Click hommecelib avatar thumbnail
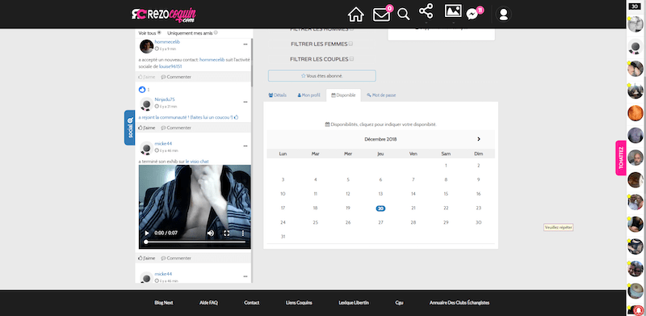 (x=147, y=47)
